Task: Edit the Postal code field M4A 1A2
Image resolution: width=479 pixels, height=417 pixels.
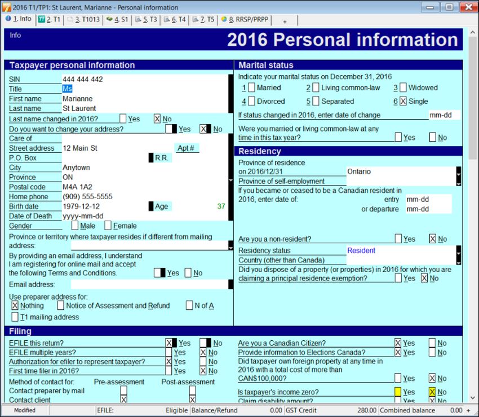Action: click(x=145, y=187)
